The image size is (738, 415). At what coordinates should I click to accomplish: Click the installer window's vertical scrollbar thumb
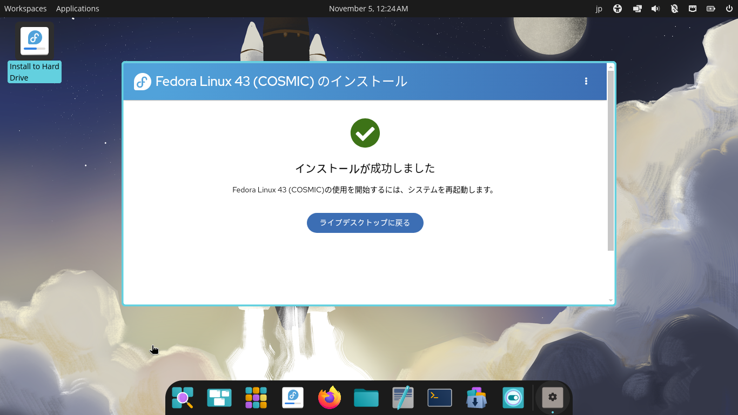tap(611, 160)
